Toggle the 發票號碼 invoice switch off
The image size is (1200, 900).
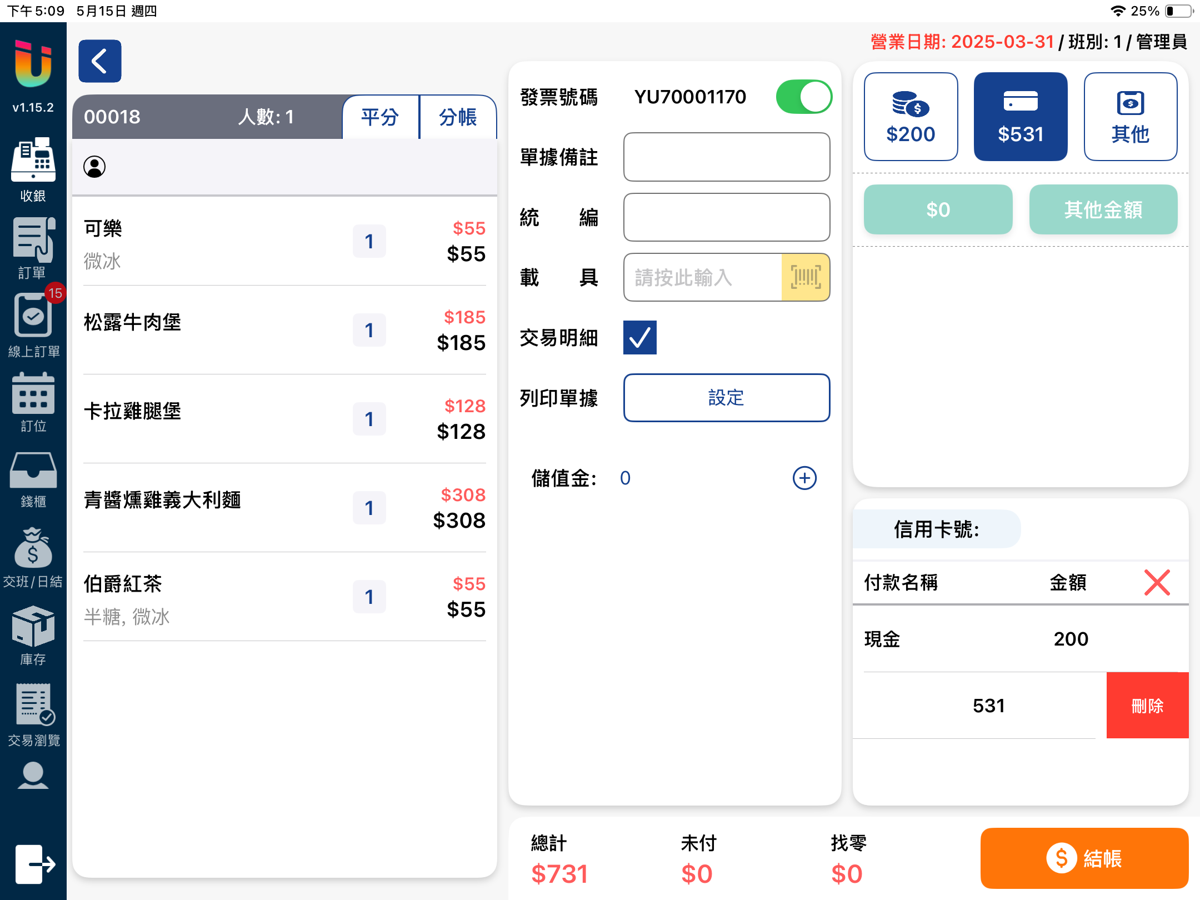pos(803,97)
